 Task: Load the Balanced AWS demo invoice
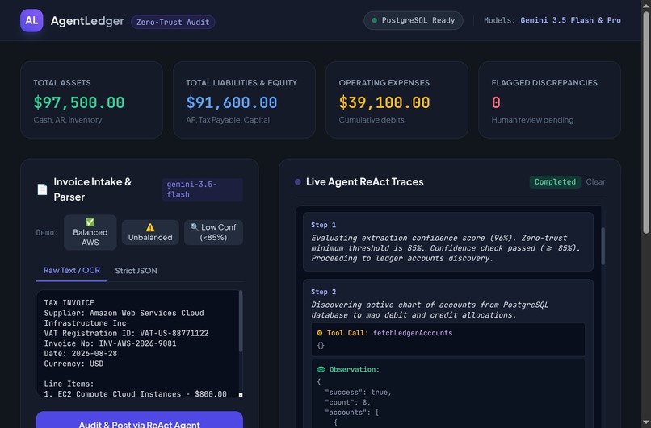pos(90,232)
